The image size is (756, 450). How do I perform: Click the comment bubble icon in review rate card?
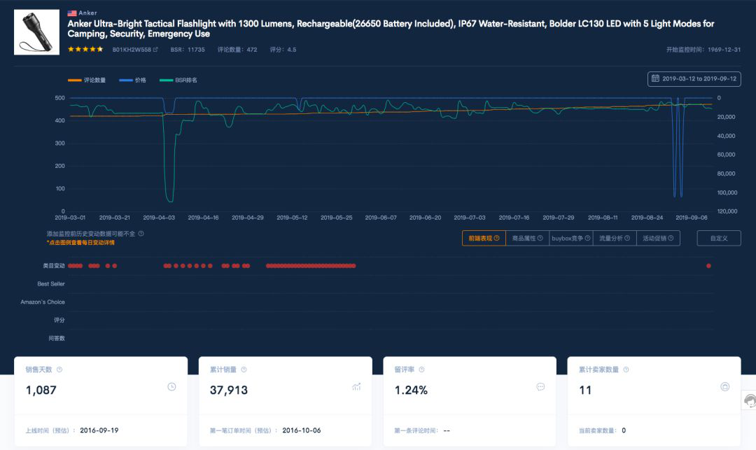[x=540, y=387]
